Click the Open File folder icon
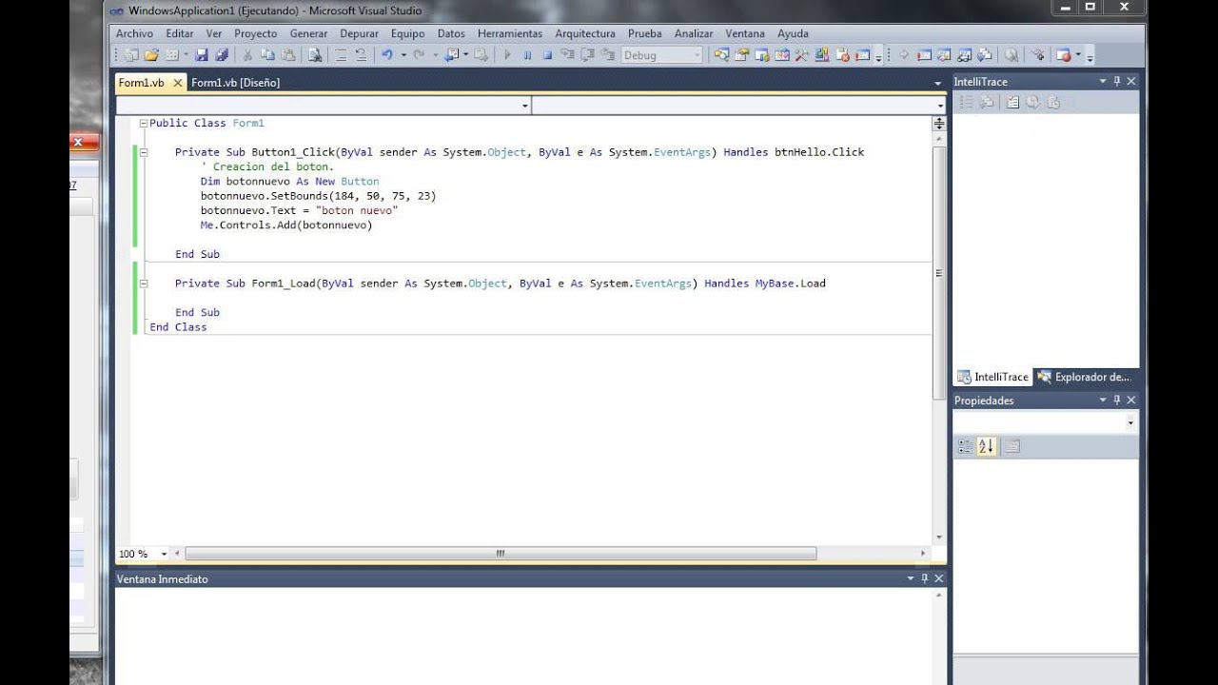Screen dimensions: 1218x685 (x=151, y=55)
